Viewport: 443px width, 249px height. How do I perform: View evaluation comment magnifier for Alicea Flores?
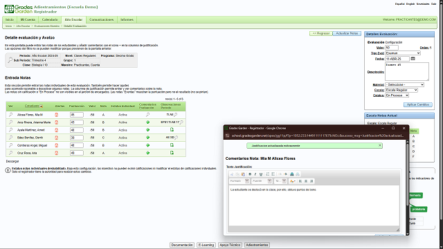(147, 115)
